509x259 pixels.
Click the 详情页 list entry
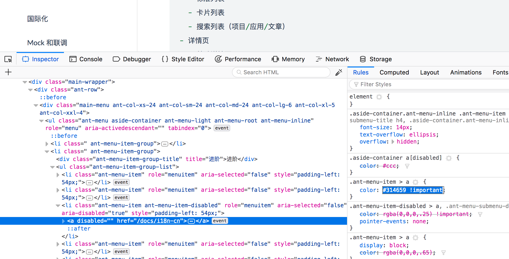(198, 40)
